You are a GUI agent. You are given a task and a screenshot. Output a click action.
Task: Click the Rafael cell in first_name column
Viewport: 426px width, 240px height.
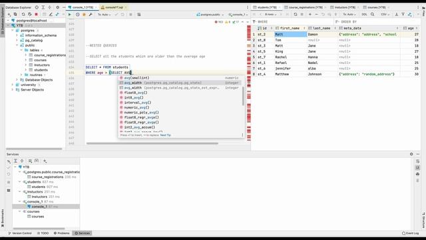(290, 63)
